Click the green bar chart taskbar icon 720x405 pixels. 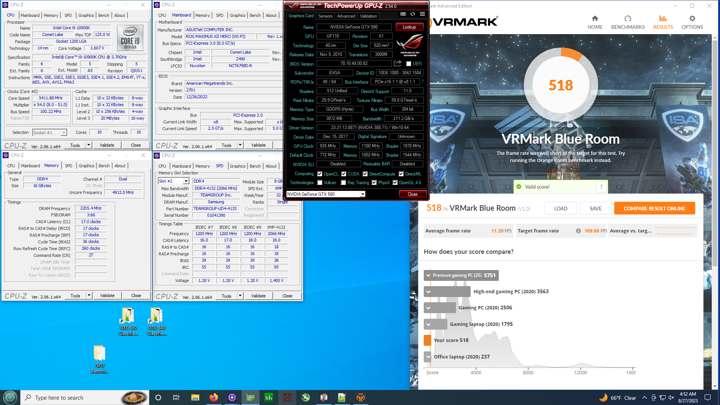(268, 397)
